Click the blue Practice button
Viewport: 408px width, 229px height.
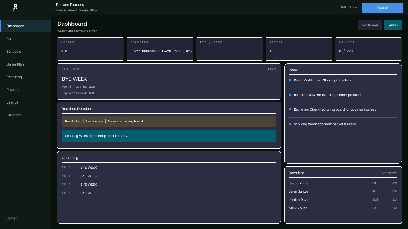(382, 8)
